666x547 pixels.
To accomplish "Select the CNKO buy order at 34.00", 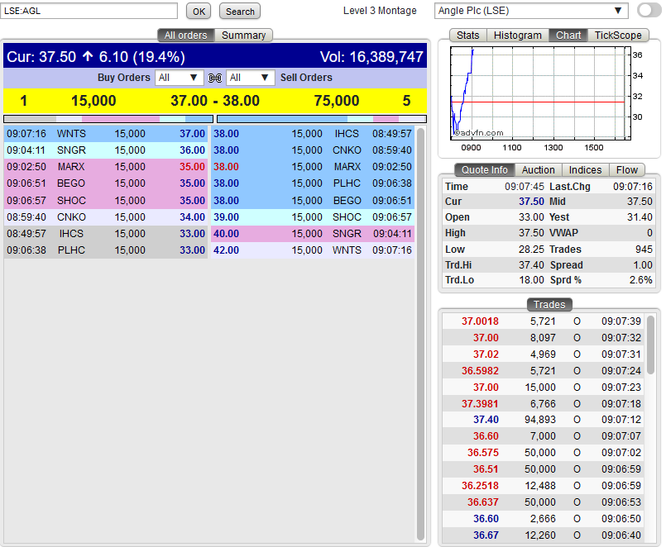I will coord(106,216).
